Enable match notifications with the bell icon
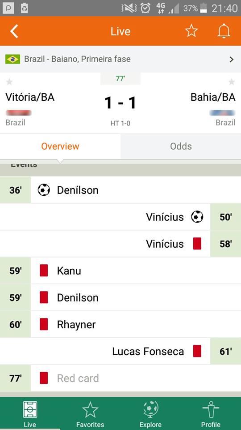This screenshot has width=241, height=430. point(224,31)
